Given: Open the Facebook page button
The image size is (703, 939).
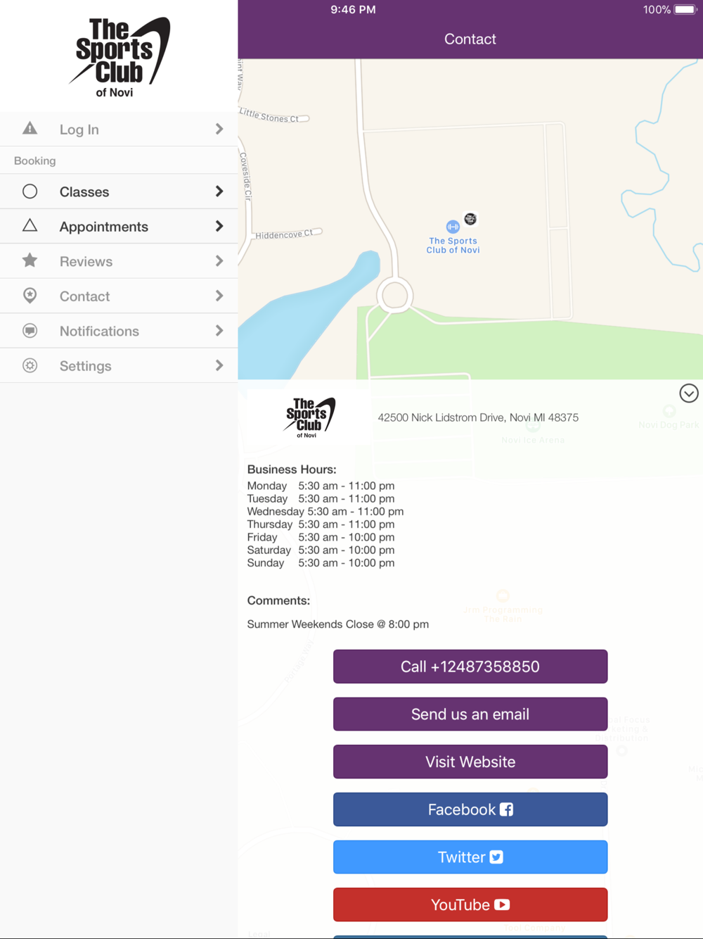Looking at the screenshot, I should tap(470, 809).
